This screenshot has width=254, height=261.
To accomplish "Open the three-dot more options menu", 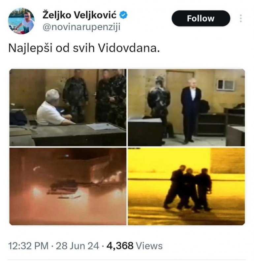I will click(x=241, y=18).
